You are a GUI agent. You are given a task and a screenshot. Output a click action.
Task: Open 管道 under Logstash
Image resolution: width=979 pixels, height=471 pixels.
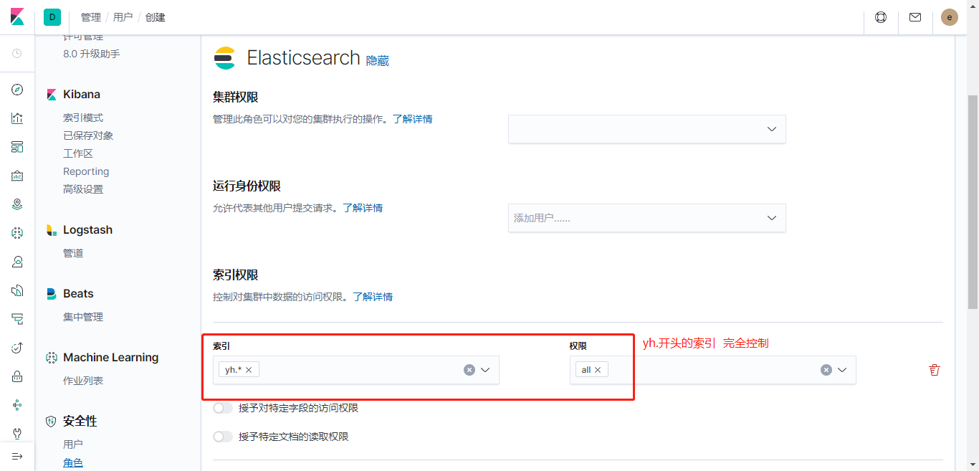tap(73, 253)
